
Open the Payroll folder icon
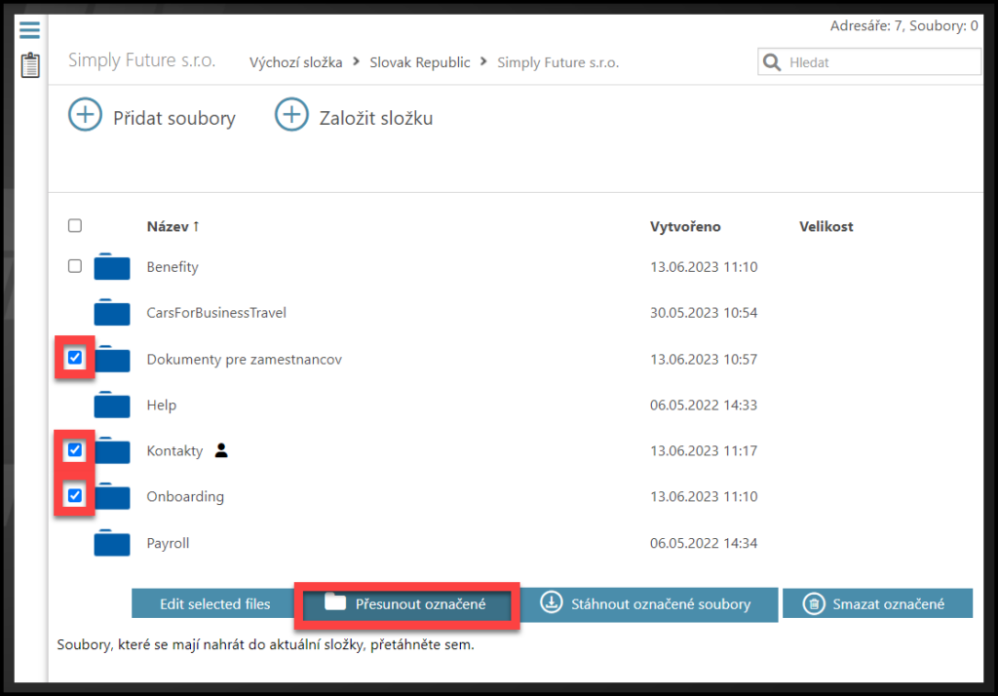click(112, 542)
